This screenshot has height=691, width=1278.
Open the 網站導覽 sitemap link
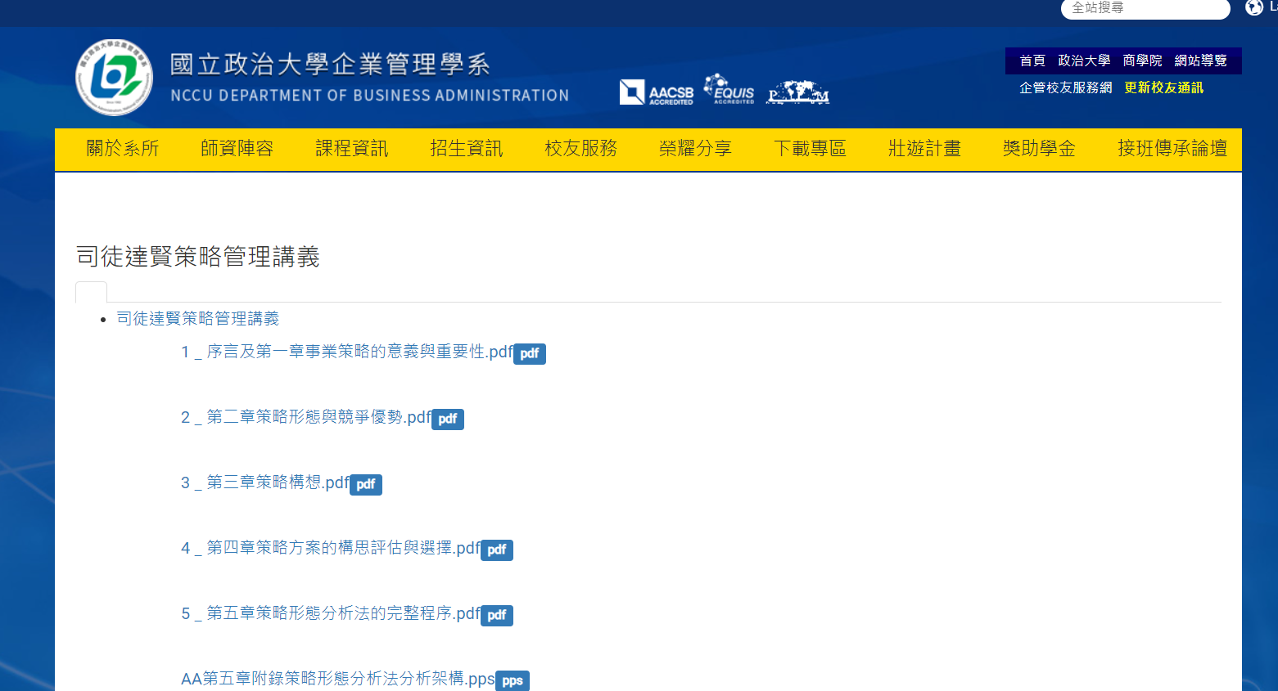click(x=1200, y=61)
